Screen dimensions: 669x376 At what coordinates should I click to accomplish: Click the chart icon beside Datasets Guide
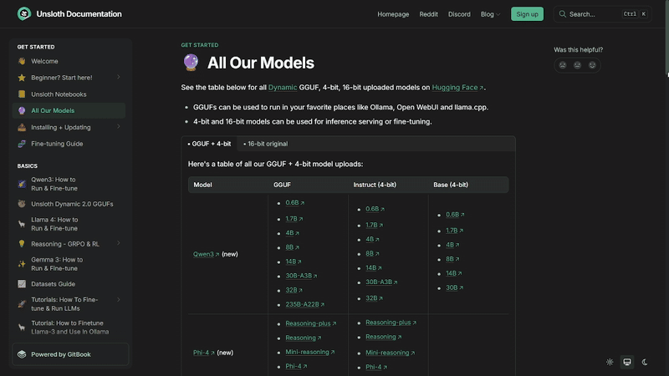[22, 284]
